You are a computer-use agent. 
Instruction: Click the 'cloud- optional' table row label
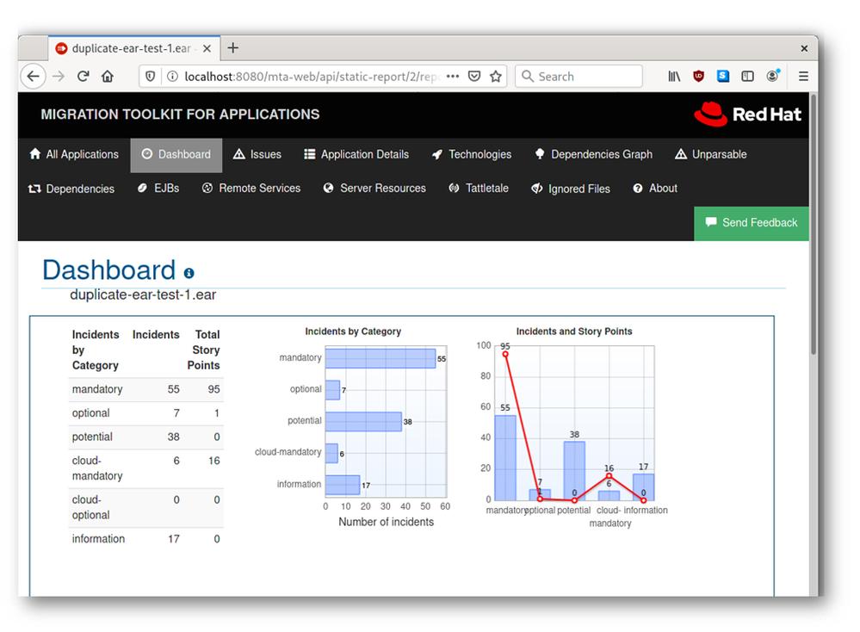coord(90,507)
